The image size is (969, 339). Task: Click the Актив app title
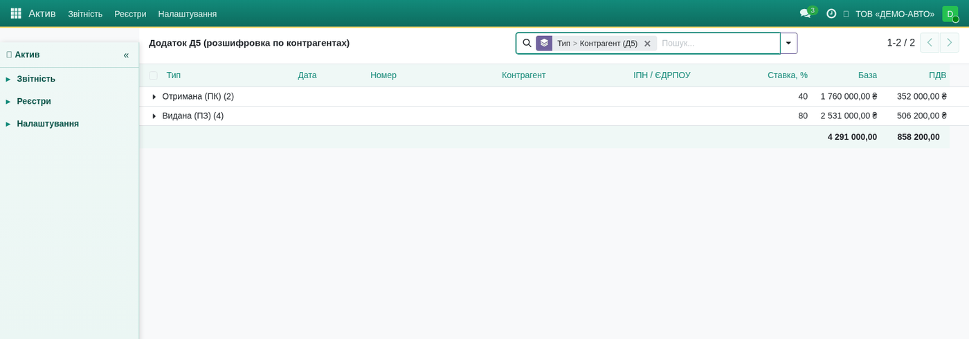tap(42, 13)
